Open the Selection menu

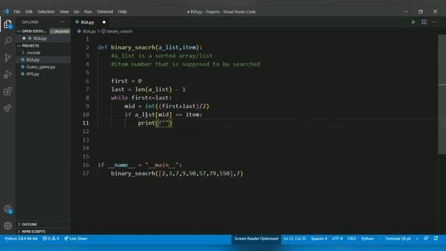[46, 12]
